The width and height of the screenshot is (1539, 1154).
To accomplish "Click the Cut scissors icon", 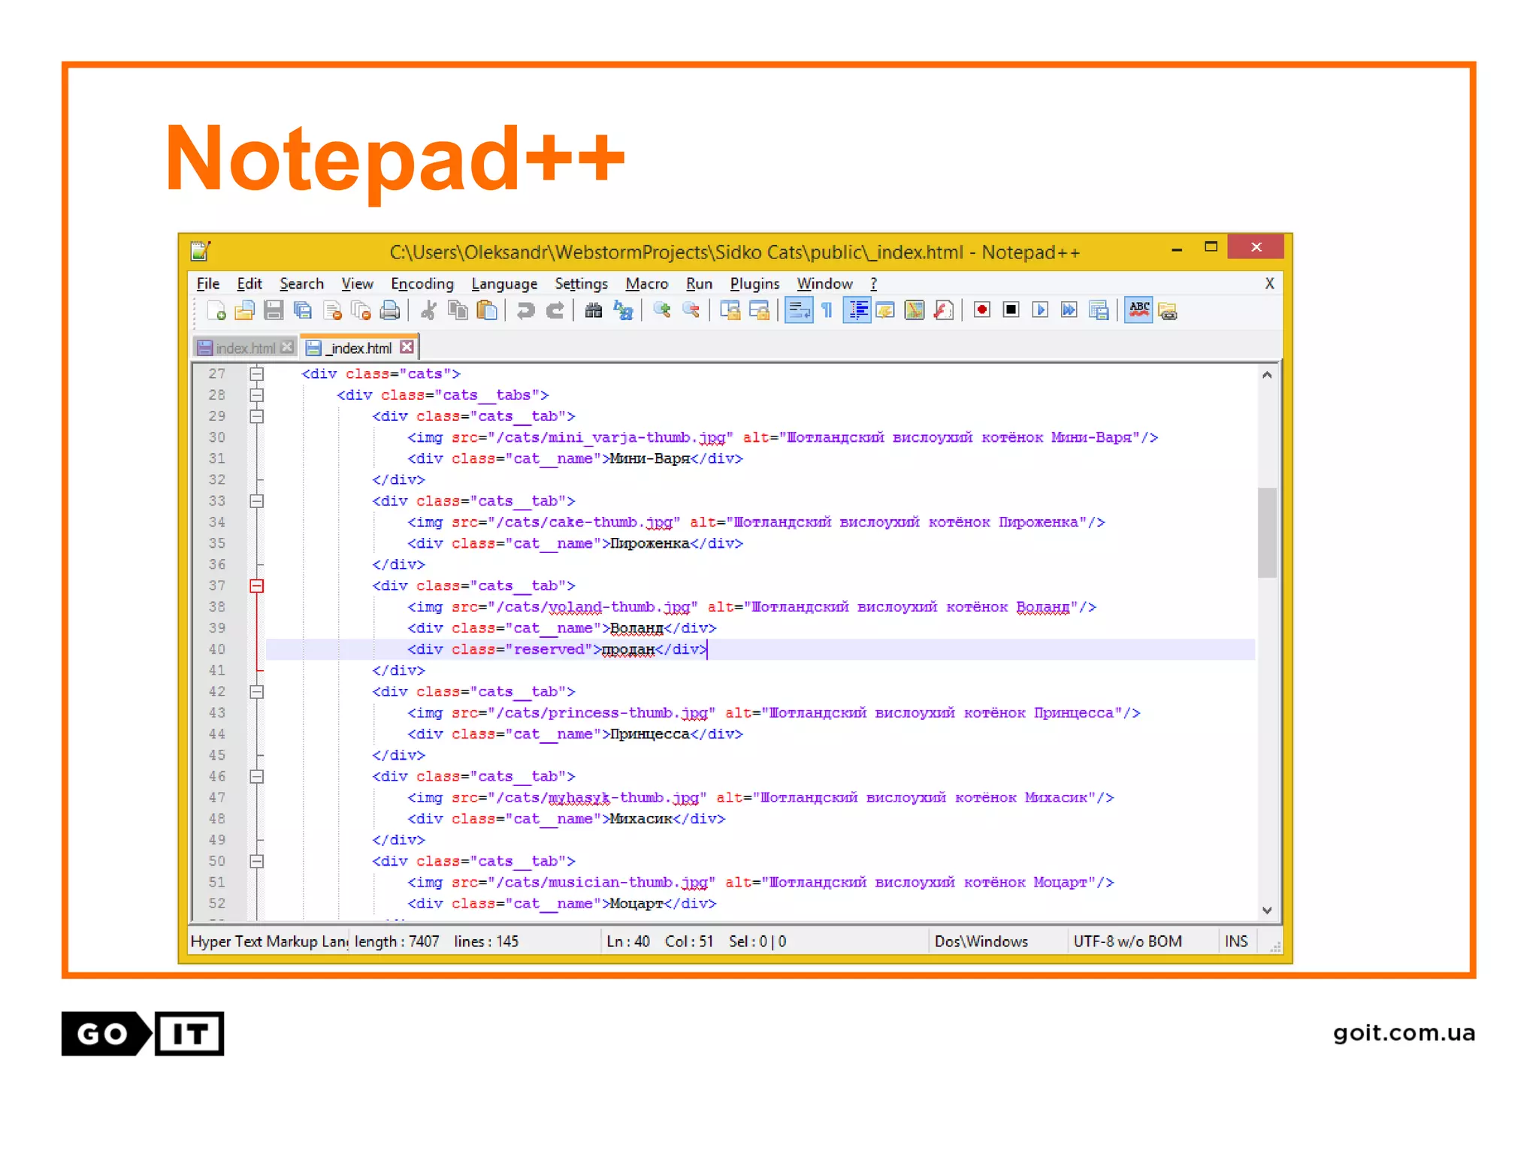I will (x=428, y=310).
